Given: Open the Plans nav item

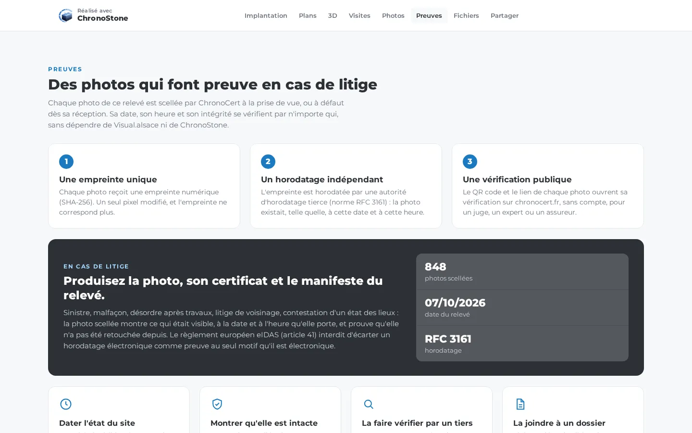Looking at the screenshot, I should point(308,15).
